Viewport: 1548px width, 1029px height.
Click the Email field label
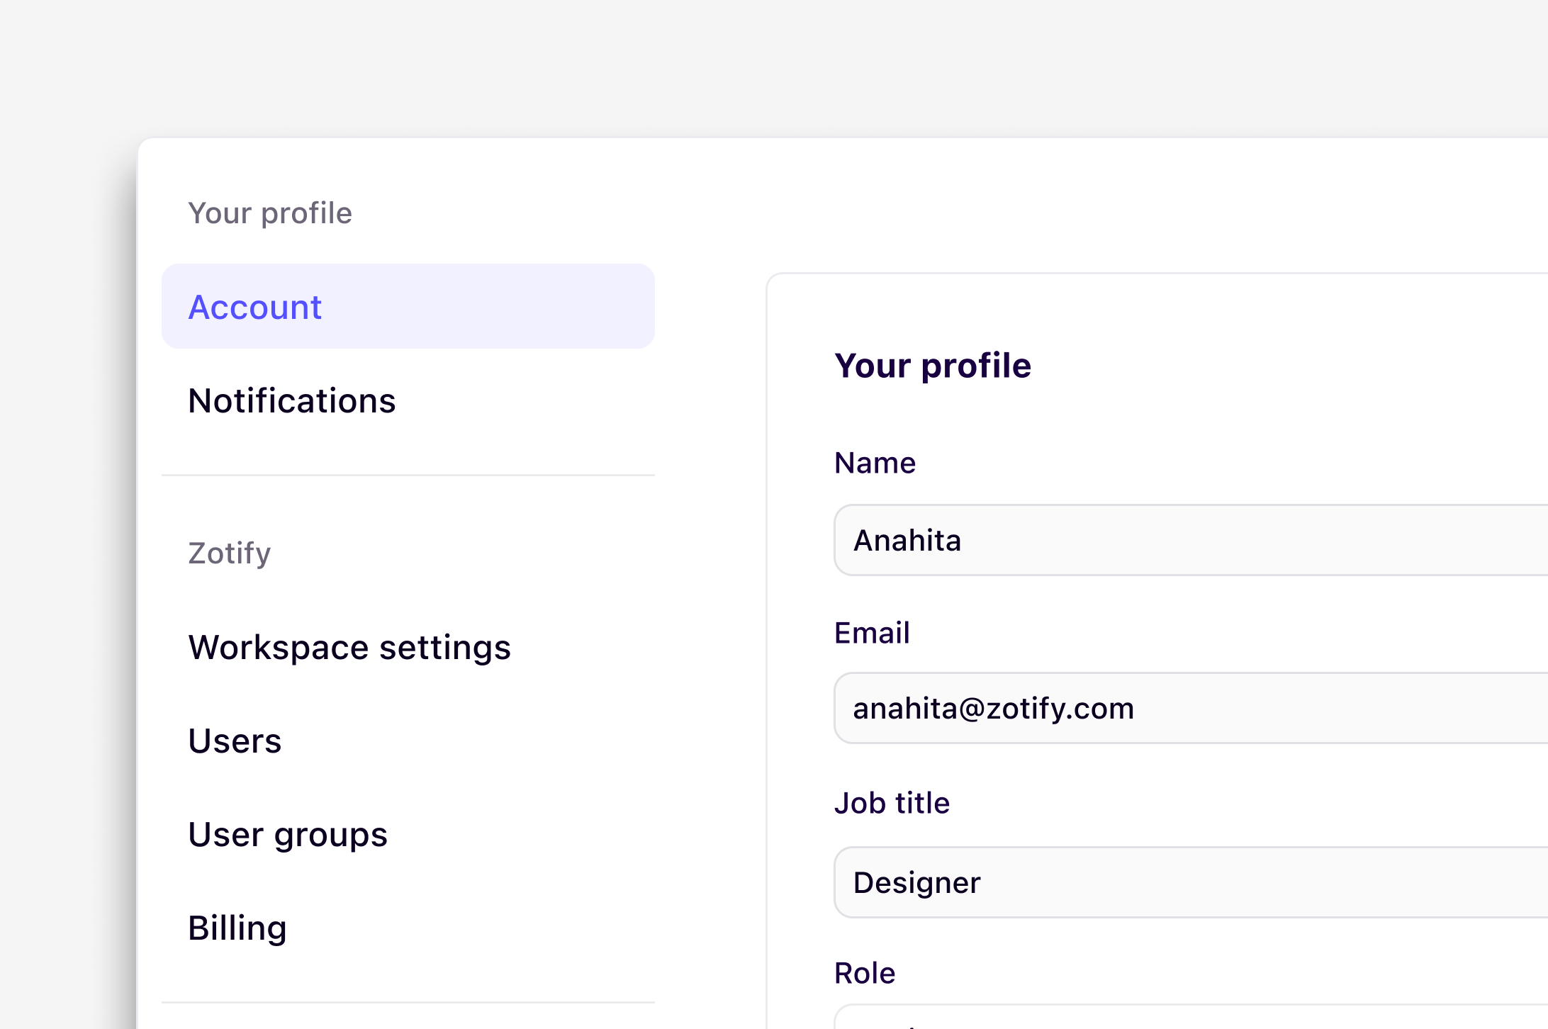[x=873, y=632]
